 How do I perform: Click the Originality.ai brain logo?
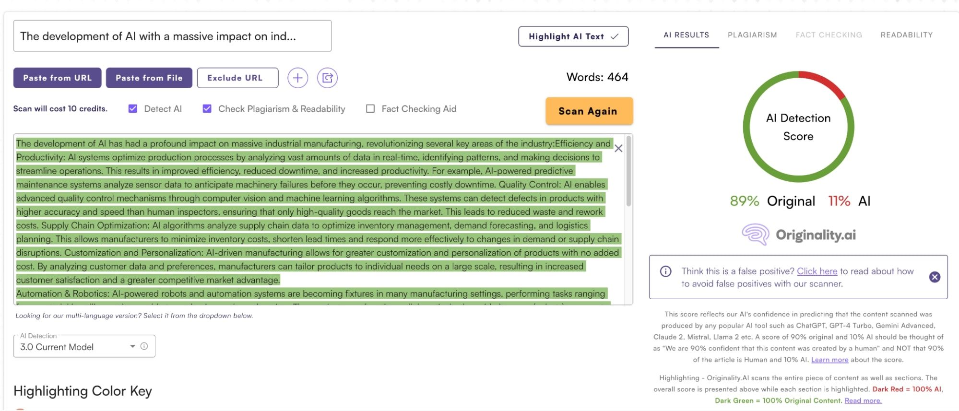pos(756,235)
